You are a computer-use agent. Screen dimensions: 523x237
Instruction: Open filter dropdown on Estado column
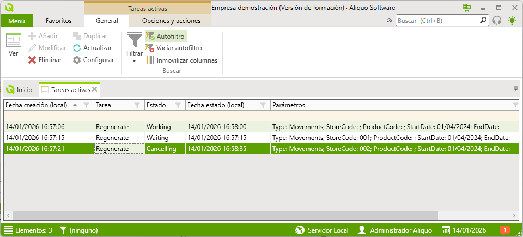coord(178,105)
